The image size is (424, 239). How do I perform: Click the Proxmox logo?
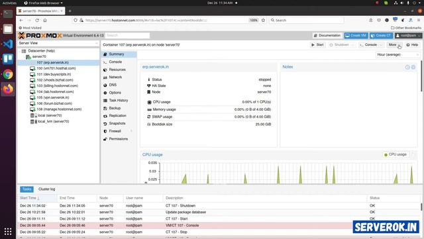pos(40,35)
